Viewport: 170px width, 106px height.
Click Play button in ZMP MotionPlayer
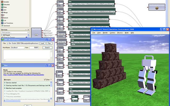tap(49, 43)
